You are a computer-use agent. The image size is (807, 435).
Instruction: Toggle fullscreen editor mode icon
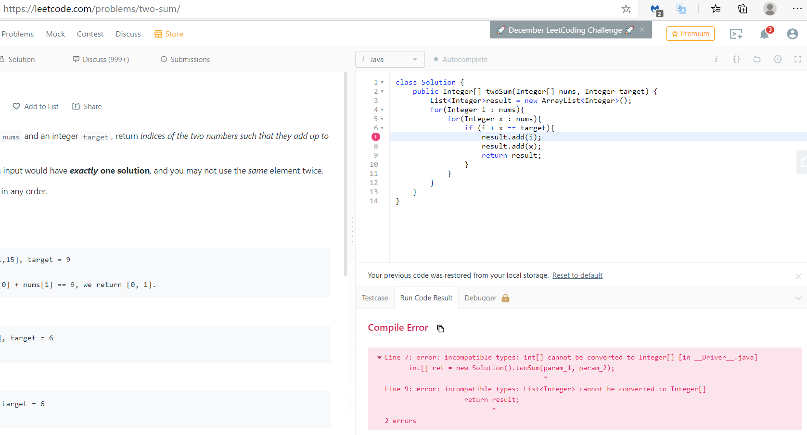(x=798, y=59)
